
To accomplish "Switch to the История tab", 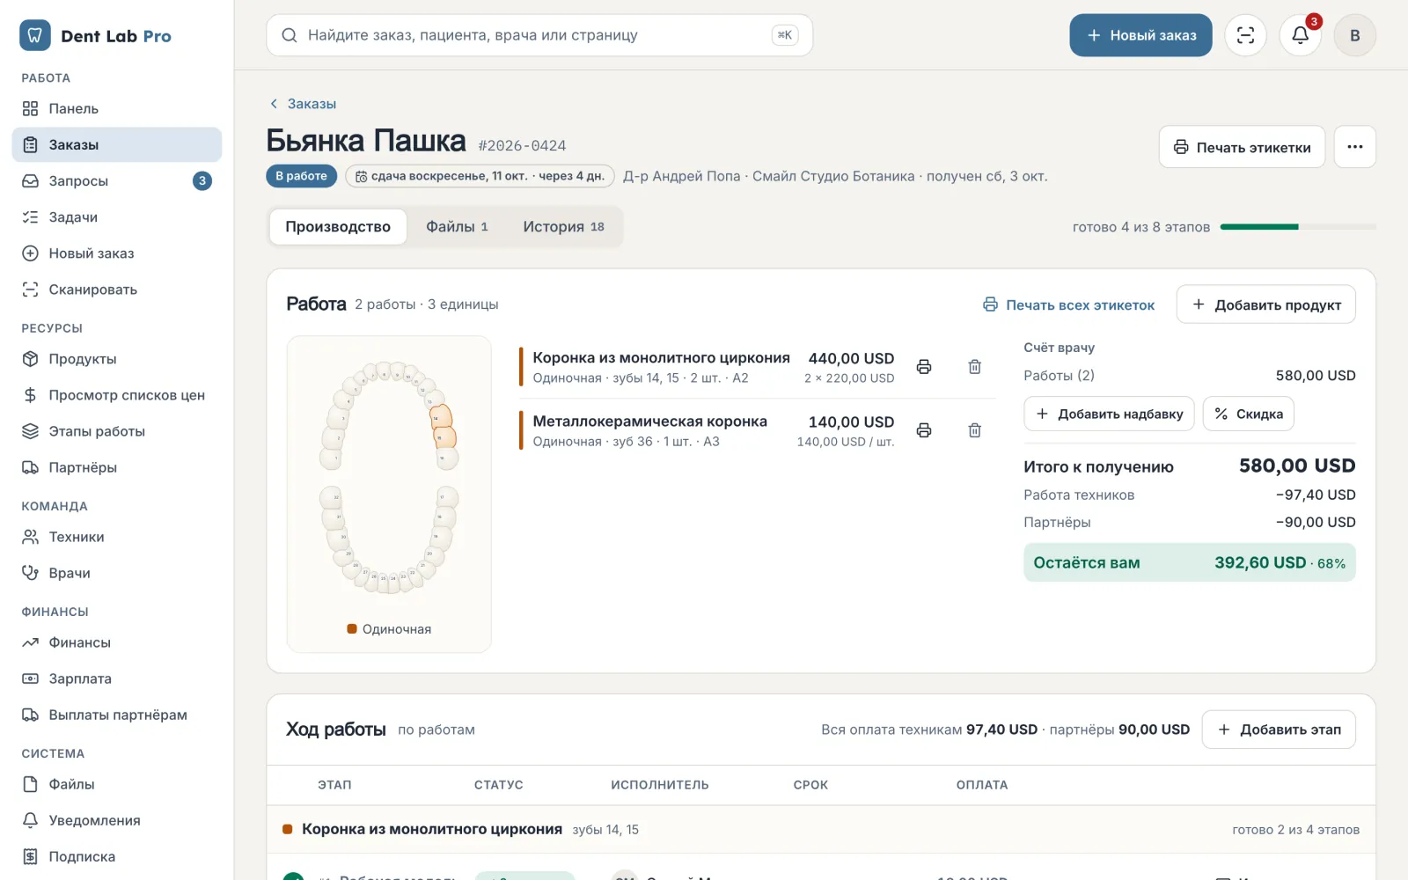I will (x=563, y=227).
